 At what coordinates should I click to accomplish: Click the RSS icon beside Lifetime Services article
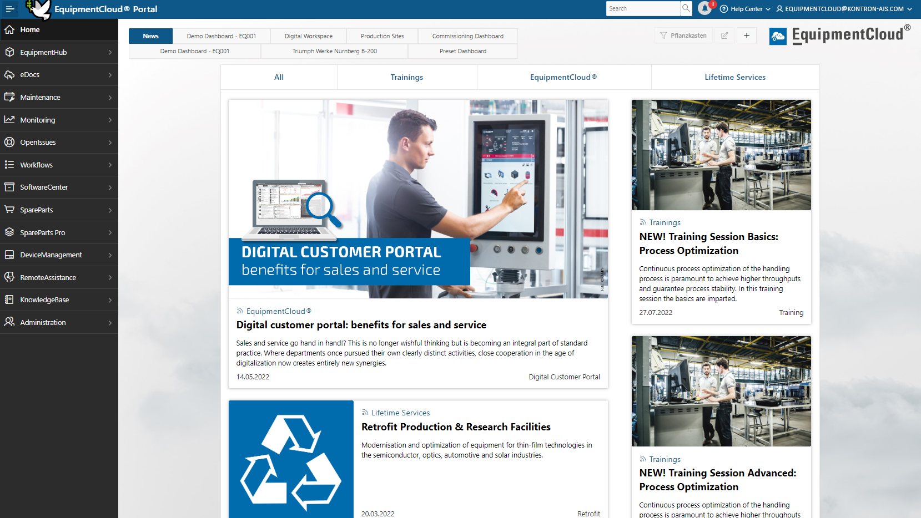365,413
